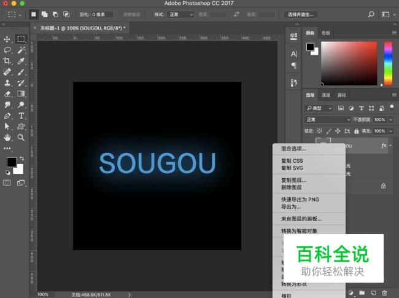Open the layer blend mode dropdown
399x298 pixels.
coord(328,119)
